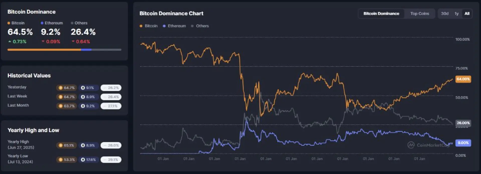This screenshot has width=481, height=174.
Task: Select the Bitcoin Dominance tab
Action: point(381,13)
